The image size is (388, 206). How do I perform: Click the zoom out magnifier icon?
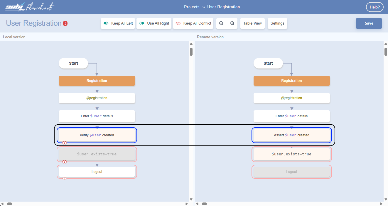tap(221, 23)
